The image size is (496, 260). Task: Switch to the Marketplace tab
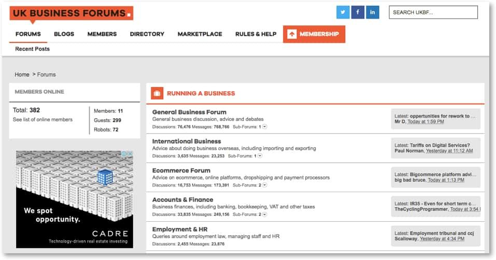[x=200, y=34]
